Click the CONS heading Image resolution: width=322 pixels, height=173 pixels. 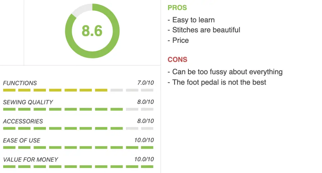point(177,59)
